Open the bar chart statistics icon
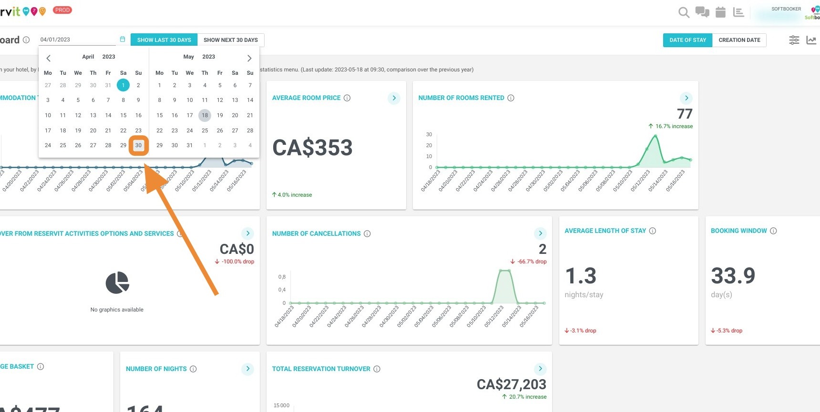 pyautogui.click(x=738, y=12)
